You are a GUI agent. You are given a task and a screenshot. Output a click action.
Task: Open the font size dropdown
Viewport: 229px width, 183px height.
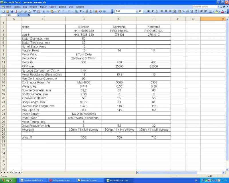[x=144, y=11]
